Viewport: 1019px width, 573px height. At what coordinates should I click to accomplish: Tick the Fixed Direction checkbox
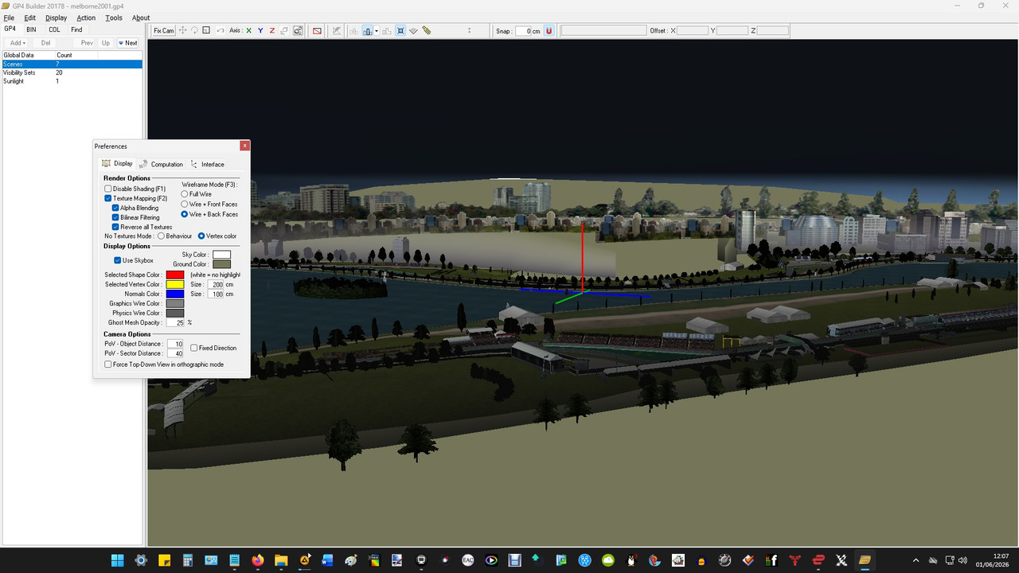[194, 348]
